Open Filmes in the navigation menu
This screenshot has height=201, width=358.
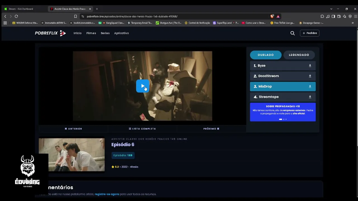91,33
